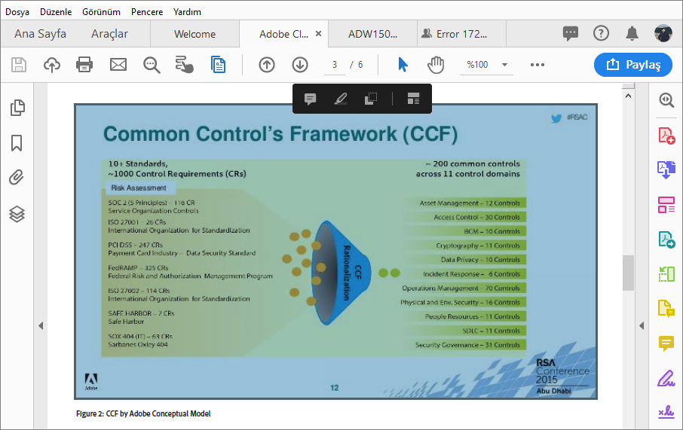Click the page number field
Image resolution: width=683 pixels, height=430 pixels.
coord(335,65)
